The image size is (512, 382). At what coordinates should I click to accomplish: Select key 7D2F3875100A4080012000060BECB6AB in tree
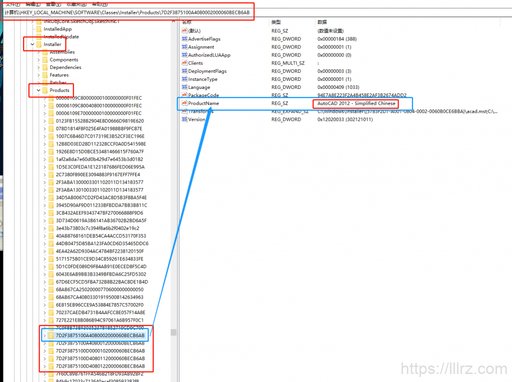[99, 343]
